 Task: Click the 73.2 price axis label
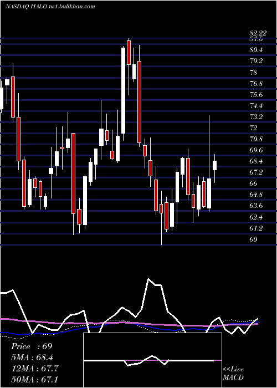tap(256, 116)
